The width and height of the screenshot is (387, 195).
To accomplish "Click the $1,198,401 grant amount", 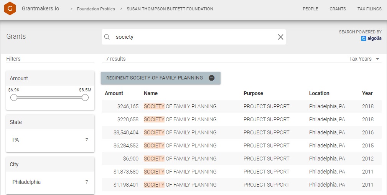I will click(x=126, y=185).
